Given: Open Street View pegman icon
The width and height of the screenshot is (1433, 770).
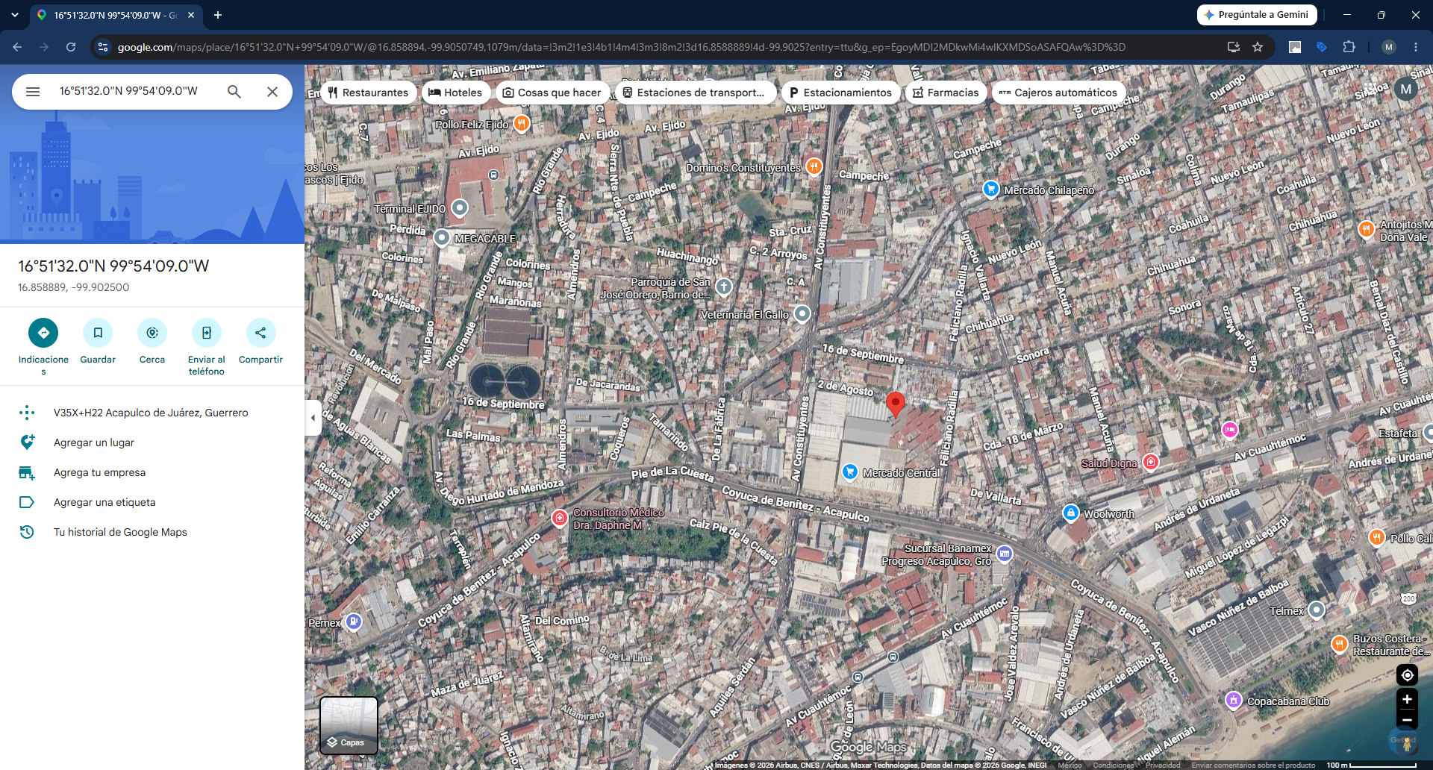Looking at the screenshot, I should tap(1406, 742).
